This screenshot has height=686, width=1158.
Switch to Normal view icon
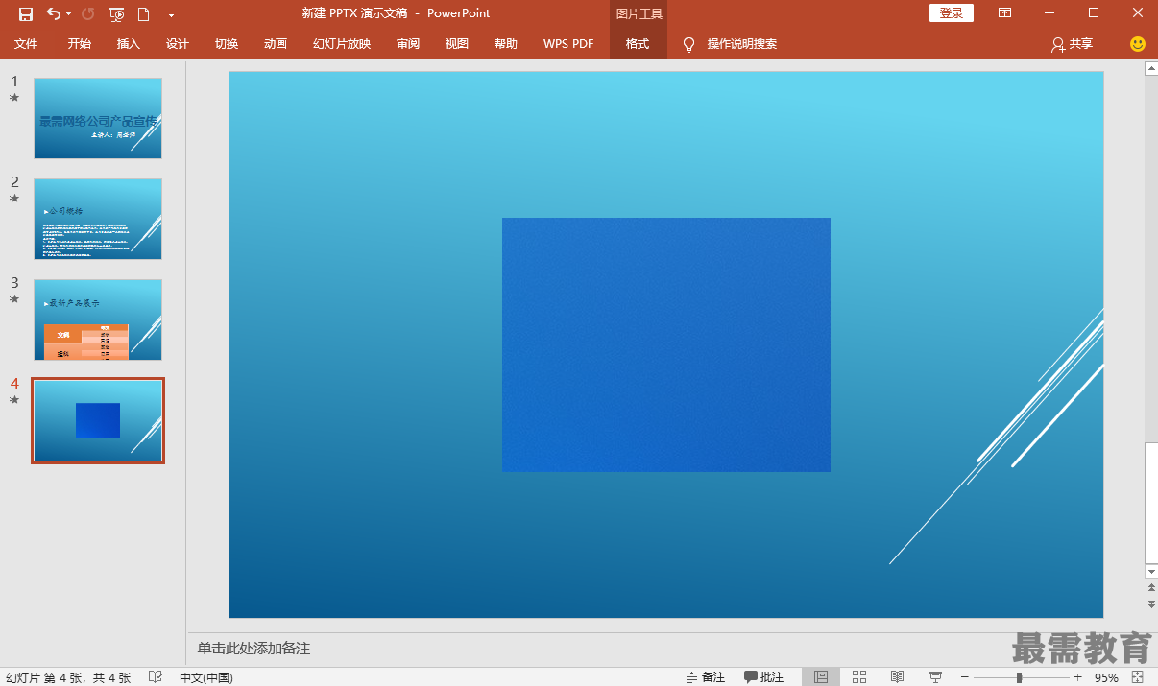click(821, 677)
